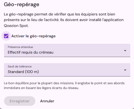Click the Enregistrer button
The image size is (134, 109).
click(20, 101)
